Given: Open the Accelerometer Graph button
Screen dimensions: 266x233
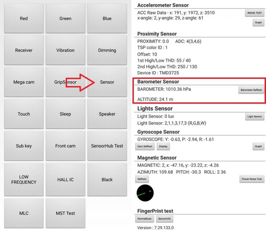Looking at the screenshot, I should click(258, 23).
